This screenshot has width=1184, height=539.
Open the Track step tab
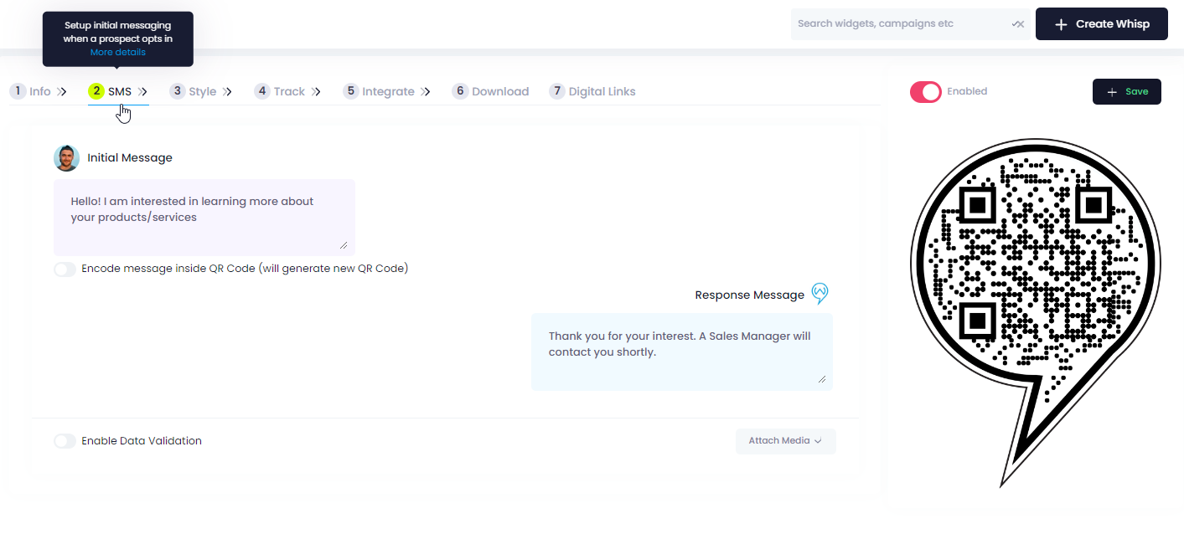click(281, 91)
